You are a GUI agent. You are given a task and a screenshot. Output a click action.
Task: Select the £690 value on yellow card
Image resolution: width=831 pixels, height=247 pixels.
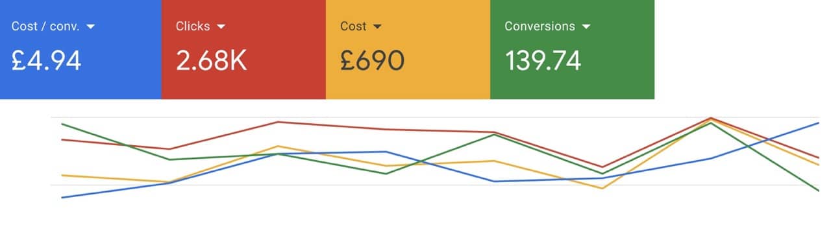[x=372, y=60]
